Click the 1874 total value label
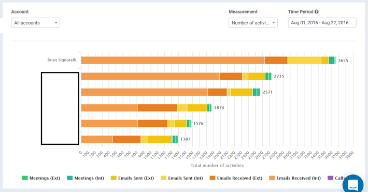The height and width of the screenshot is (192, 368). click(219, 108)
